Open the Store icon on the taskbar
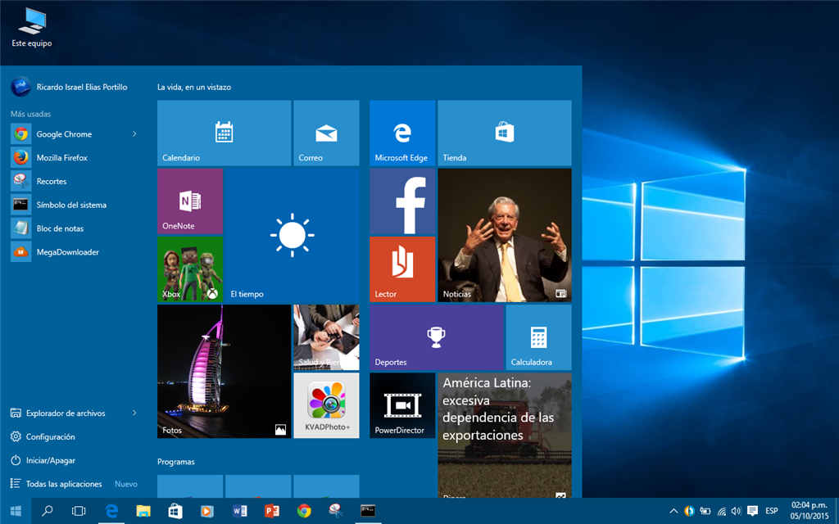This screenshot has width=839, height=524. click(x=175, y=511)
